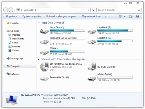
Task: Show more toolbar commands chevron
Action: tap(106, 16)
